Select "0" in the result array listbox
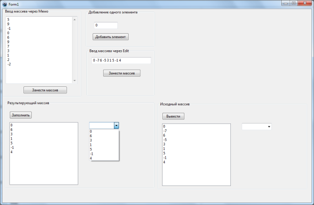The image size is (314, 205). (44, 125)
